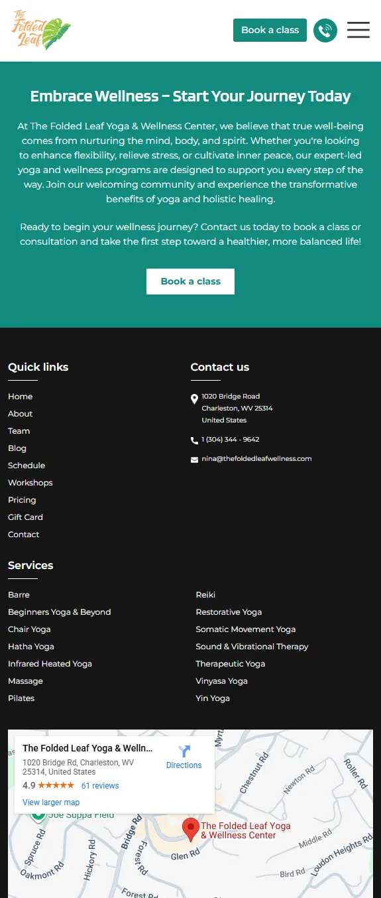The width and height of the screenshot is (381, 898).
Task: Click the Blog quick link
Action: tap(17, 448)
